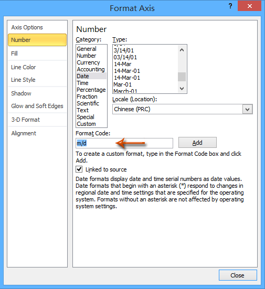Select the Time category
The height and width of the screenshot is (289, 265).
coord(91,83)
